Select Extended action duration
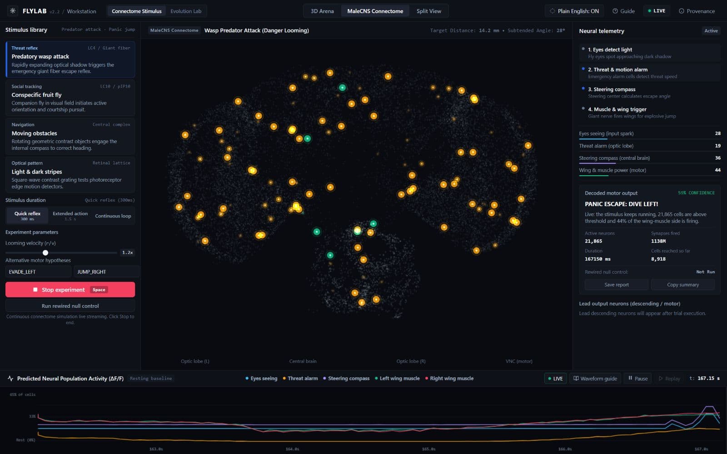727x454 pixels. [70, 216]
